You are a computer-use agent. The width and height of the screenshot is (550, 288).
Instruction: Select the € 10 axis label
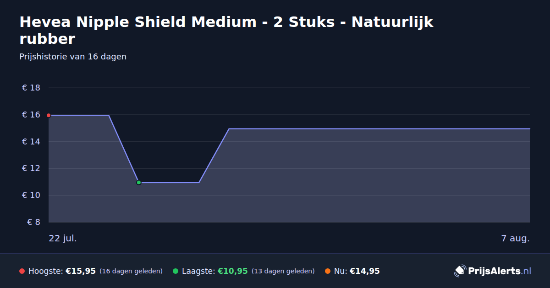coord(31,195)
